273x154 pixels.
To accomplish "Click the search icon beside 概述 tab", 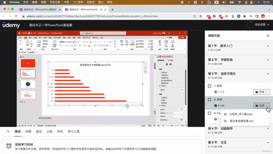I will coord(8,131).
